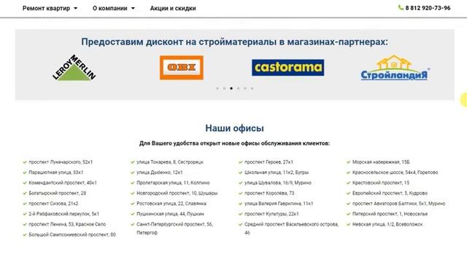
Task: Click address Пушкинская улица, 44, Пушкин
Action: 170,214
